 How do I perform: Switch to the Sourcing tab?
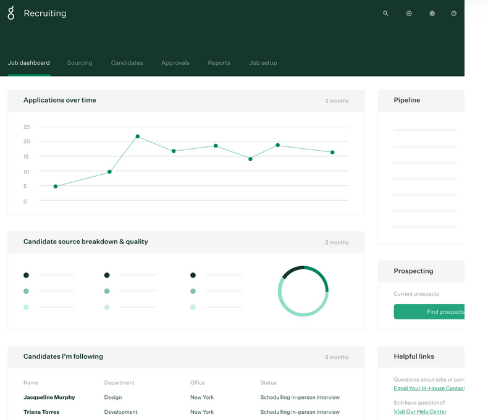pos(80,63)
